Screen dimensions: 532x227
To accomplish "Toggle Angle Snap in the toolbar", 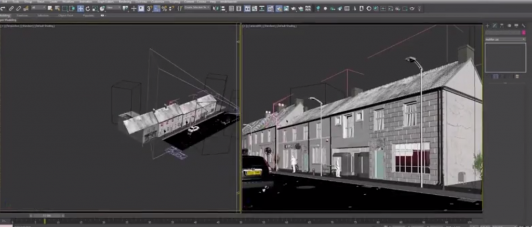I will click(157, 8).
